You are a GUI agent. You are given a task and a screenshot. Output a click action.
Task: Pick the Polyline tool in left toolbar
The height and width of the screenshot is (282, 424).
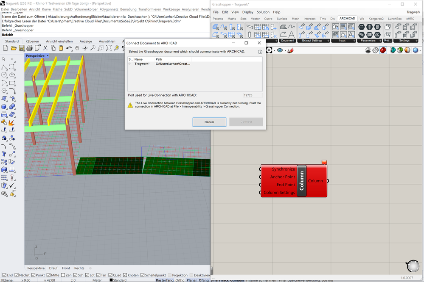click(4, 67)
